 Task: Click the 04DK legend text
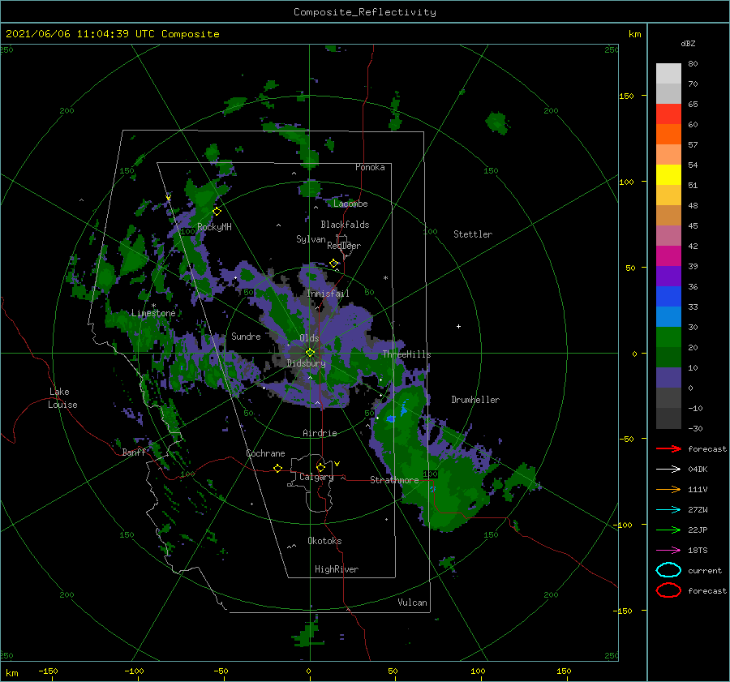coord(698,470)
